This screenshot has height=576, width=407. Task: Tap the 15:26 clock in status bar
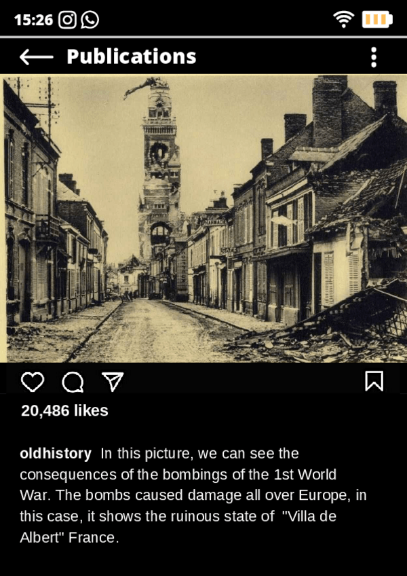point(34,20)
